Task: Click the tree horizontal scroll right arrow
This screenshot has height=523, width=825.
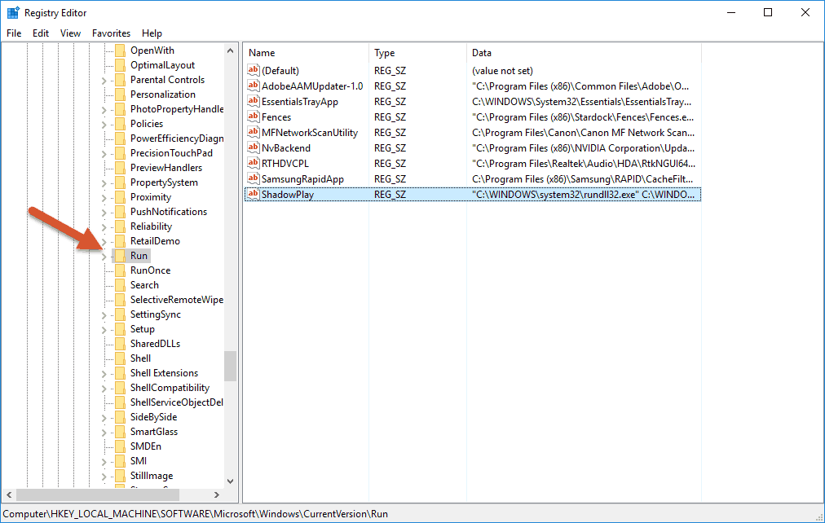Action: 216,494
